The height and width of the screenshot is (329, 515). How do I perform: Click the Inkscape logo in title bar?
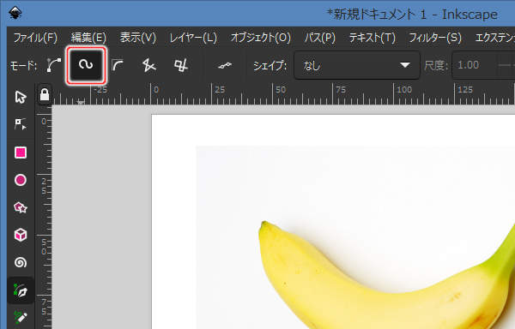15,14
